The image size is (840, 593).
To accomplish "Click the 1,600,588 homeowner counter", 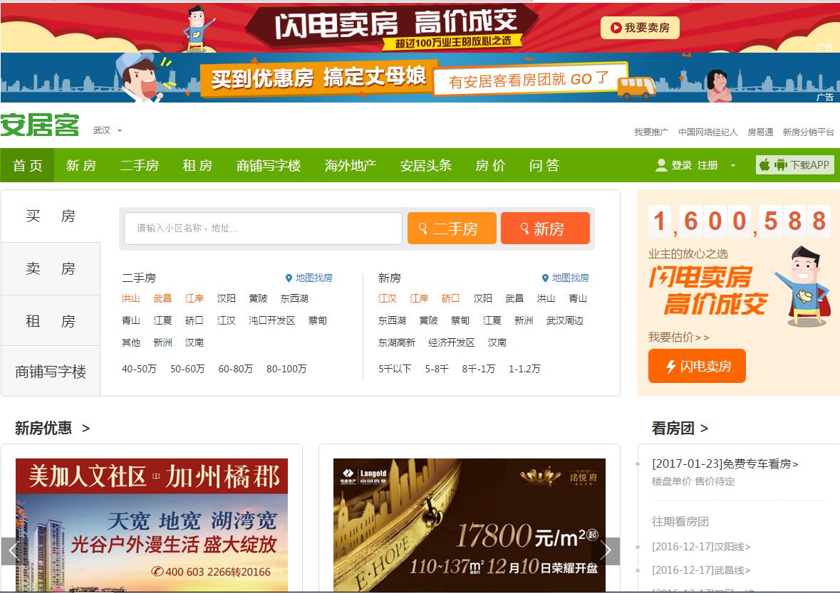I will pyautogui.click(x=740, y=221).
